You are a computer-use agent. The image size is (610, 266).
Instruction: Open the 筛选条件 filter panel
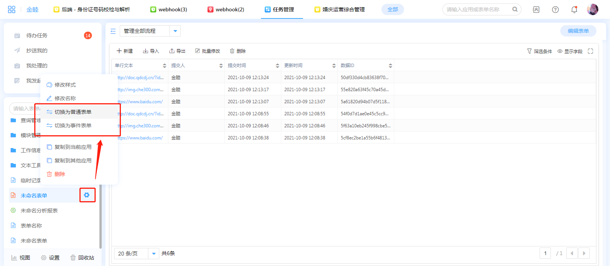click(x=539, y=51)
